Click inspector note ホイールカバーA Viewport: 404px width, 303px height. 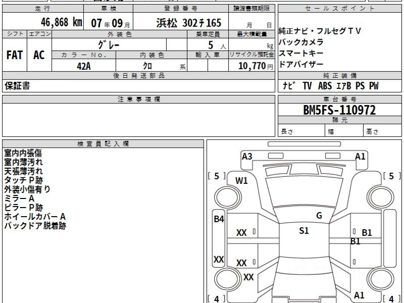pyautogui.click(x=35, y=217)
